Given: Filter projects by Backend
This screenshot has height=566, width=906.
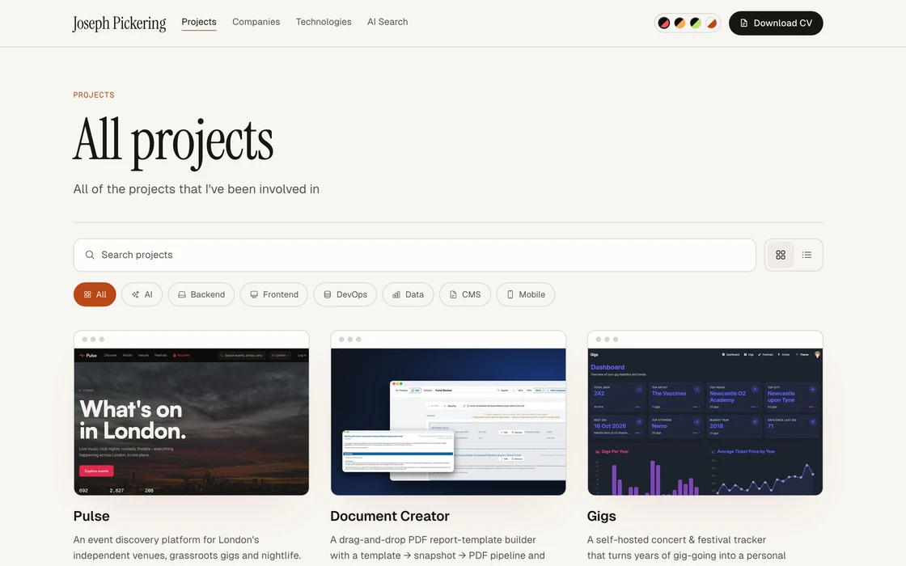Looking at the screenshot, I should point(201,294).
